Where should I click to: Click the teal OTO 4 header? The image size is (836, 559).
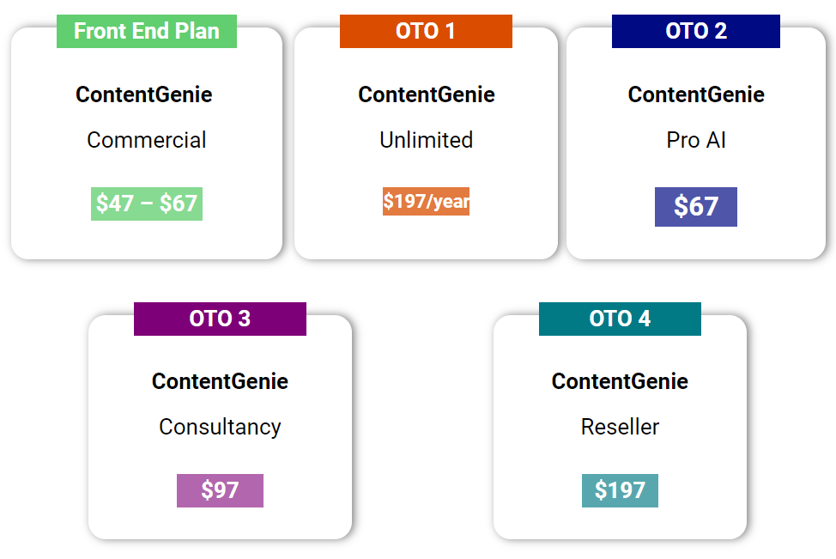[620, 319]
